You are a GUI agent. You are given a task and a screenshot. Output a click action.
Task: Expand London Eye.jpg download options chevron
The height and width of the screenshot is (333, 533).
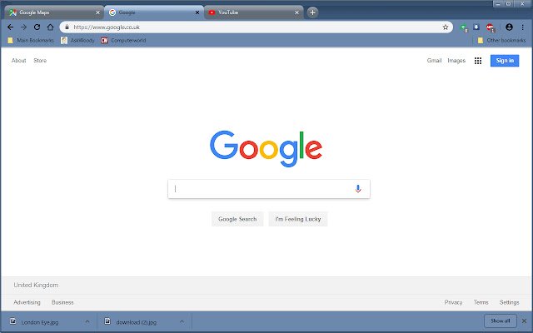[x=87, y=321]
